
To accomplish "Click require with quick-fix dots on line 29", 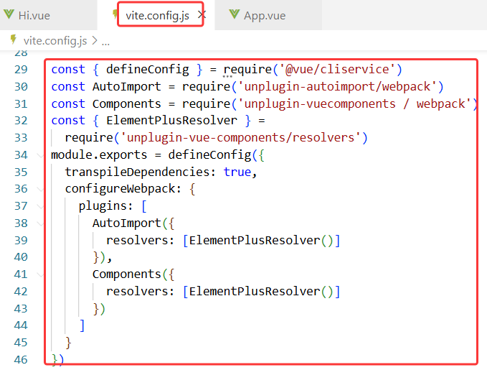I will point(247,70).
